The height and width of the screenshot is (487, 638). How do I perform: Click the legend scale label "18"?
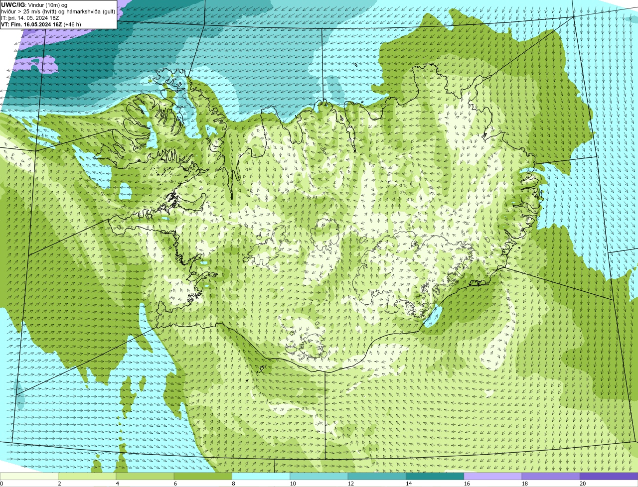tap(524, 484)
